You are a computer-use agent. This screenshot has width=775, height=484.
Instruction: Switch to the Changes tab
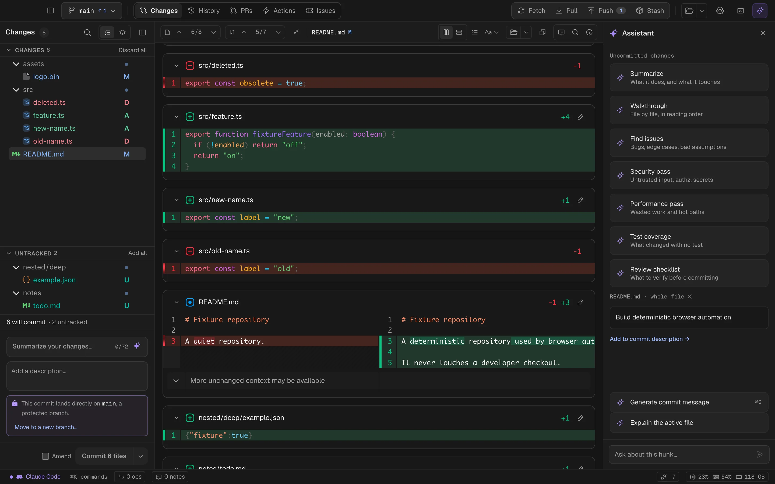[159, 10]
